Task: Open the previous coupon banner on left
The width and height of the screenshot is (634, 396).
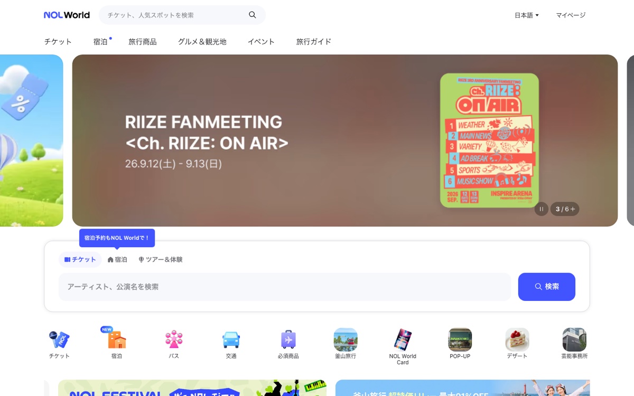Action: click(31, 140)
